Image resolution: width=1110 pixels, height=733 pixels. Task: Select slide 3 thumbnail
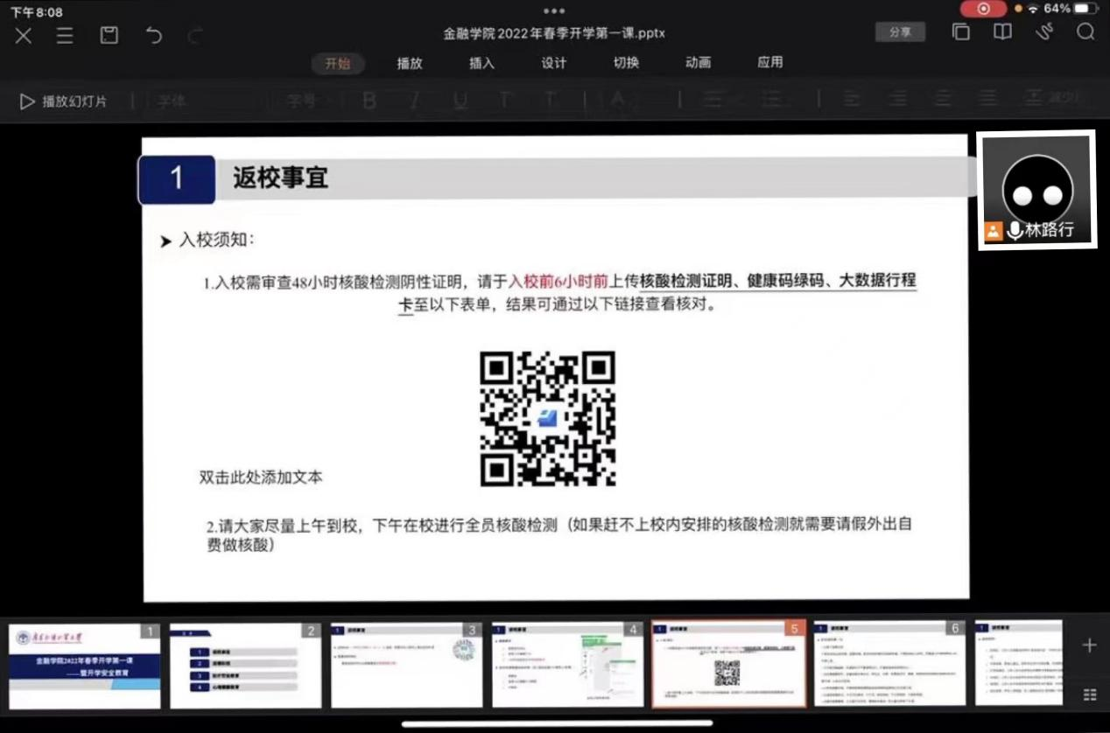point(406,665)
